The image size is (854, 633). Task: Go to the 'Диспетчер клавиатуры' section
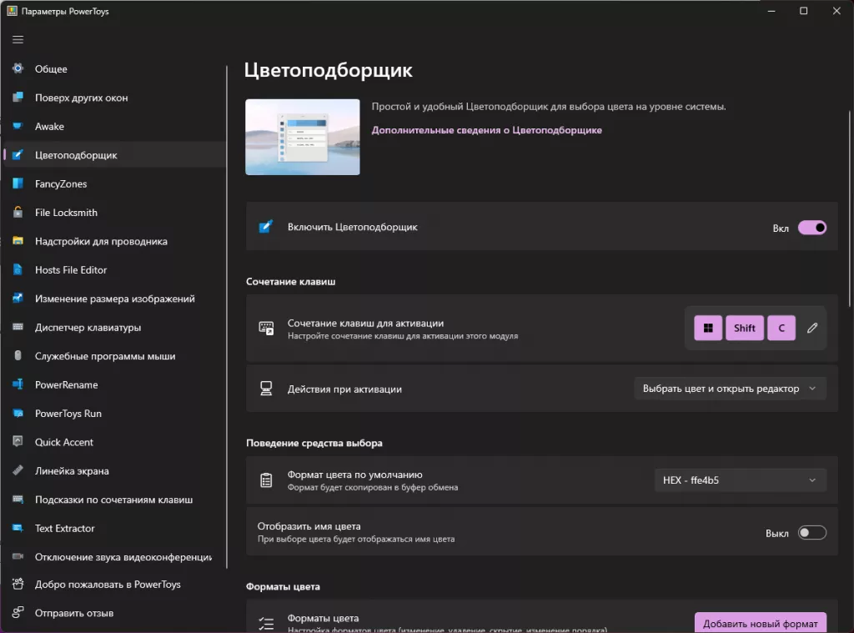coord(88,328)
